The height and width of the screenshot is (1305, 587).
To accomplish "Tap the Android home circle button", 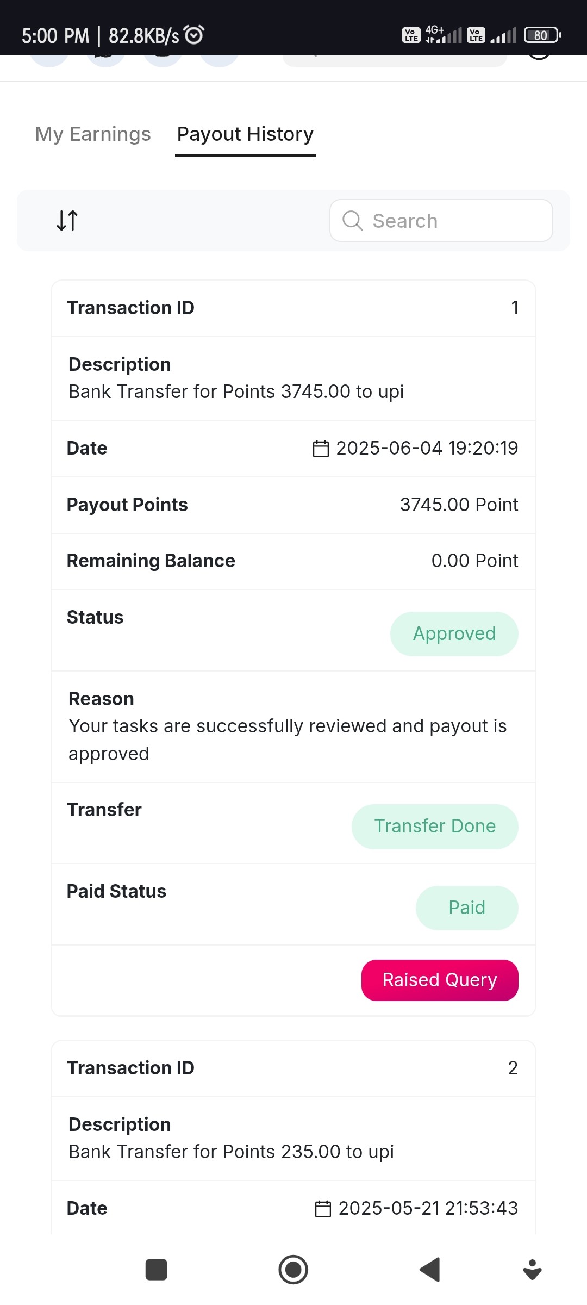I will (293, 1270).
